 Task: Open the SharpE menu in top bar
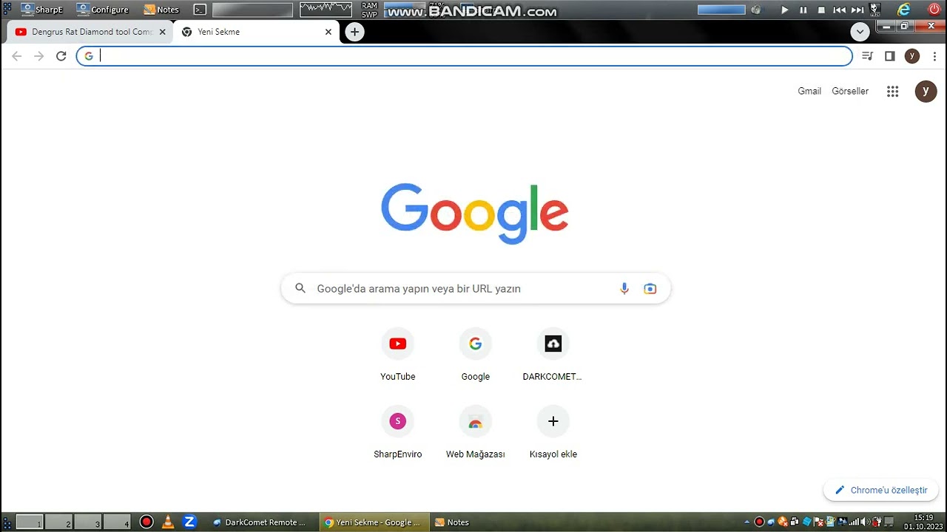coord(42,10)
